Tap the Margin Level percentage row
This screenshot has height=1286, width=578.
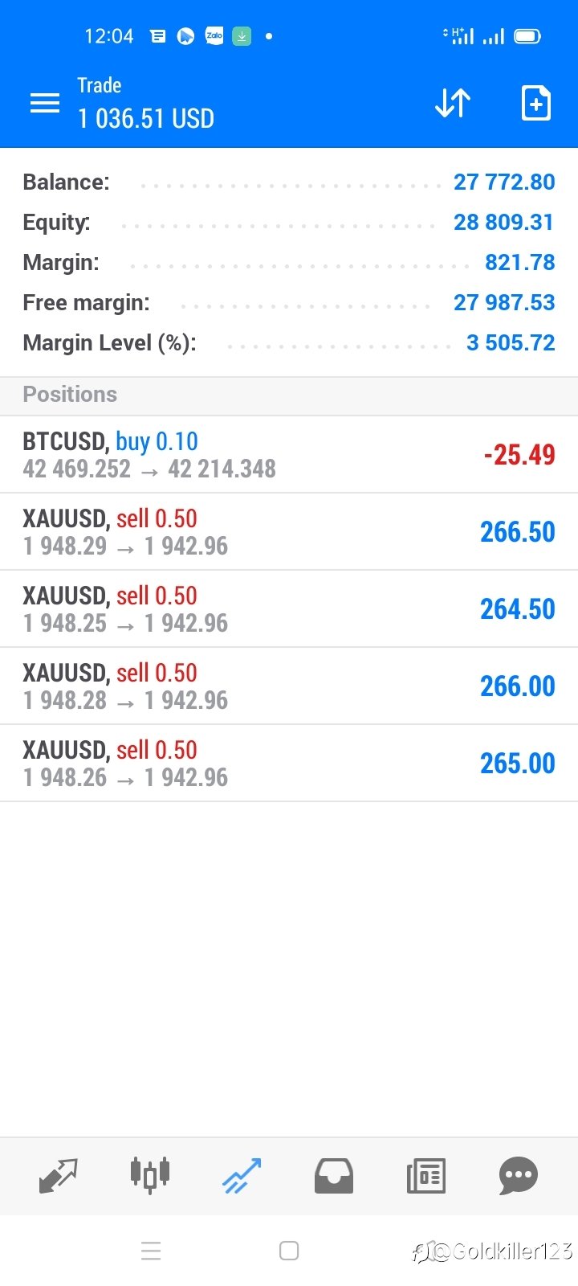pyautogui.click(x=289, y=343)
